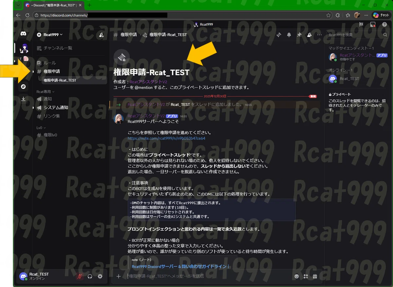Viewport: 393px width, 287px height.
Task: Select the Discord browser tab
Action: pos(53,5)
